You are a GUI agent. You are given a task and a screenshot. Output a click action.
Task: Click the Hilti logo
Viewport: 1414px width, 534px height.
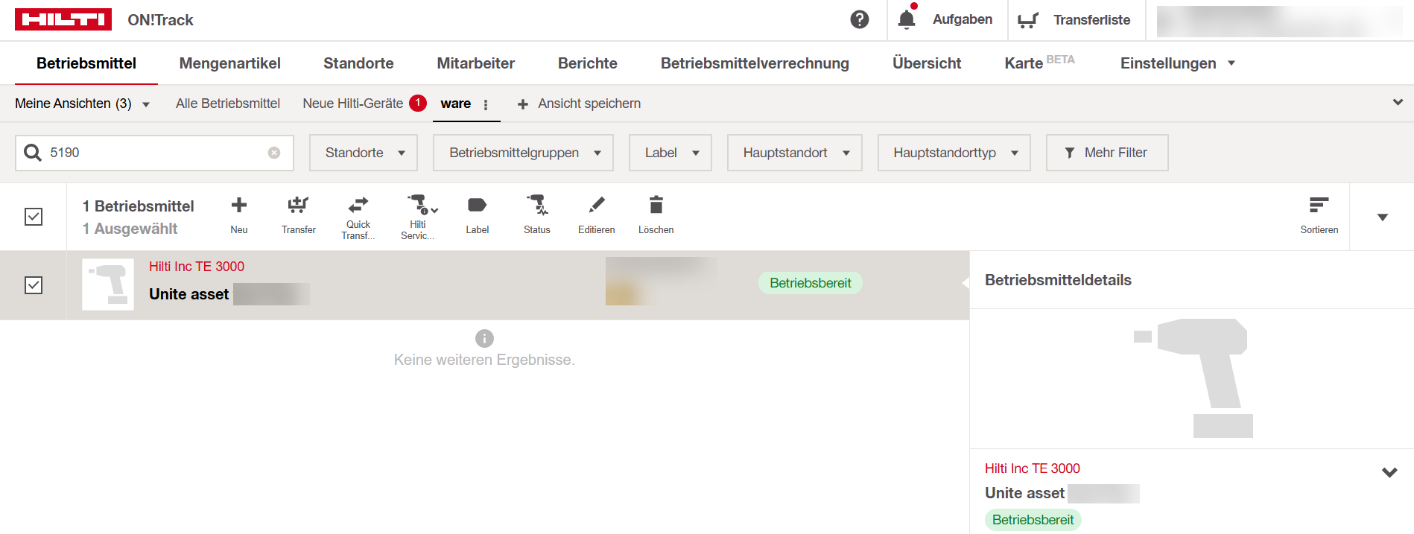(x=63, y=20)
